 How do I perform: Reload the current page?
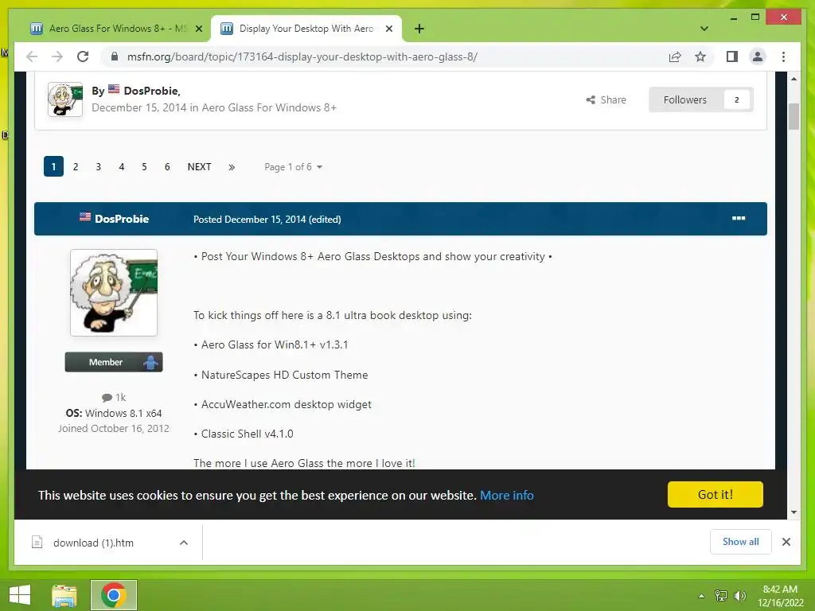point(83,56)
